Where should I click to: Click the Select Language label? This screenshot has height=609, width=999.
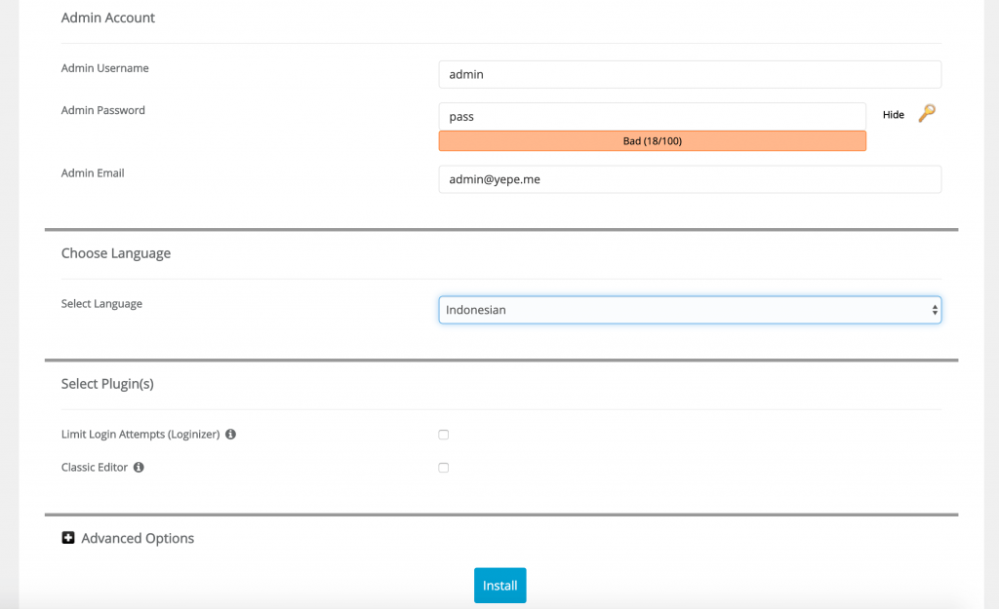(101, 304)
